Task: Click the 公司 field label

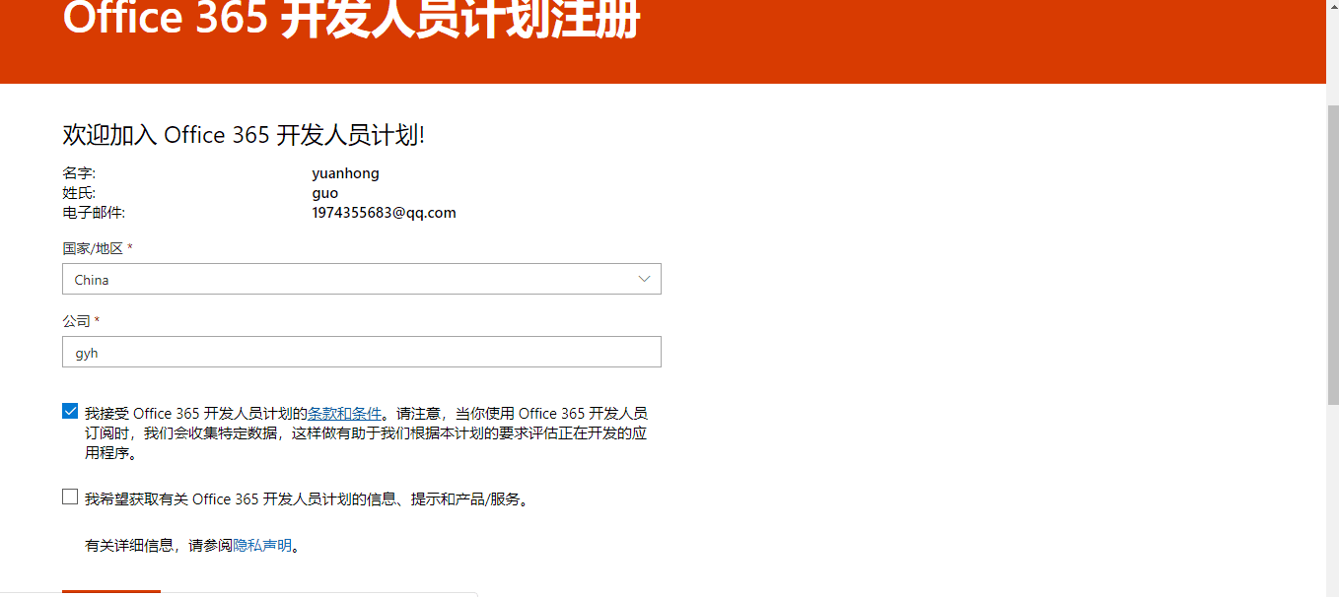Action: 81,321
